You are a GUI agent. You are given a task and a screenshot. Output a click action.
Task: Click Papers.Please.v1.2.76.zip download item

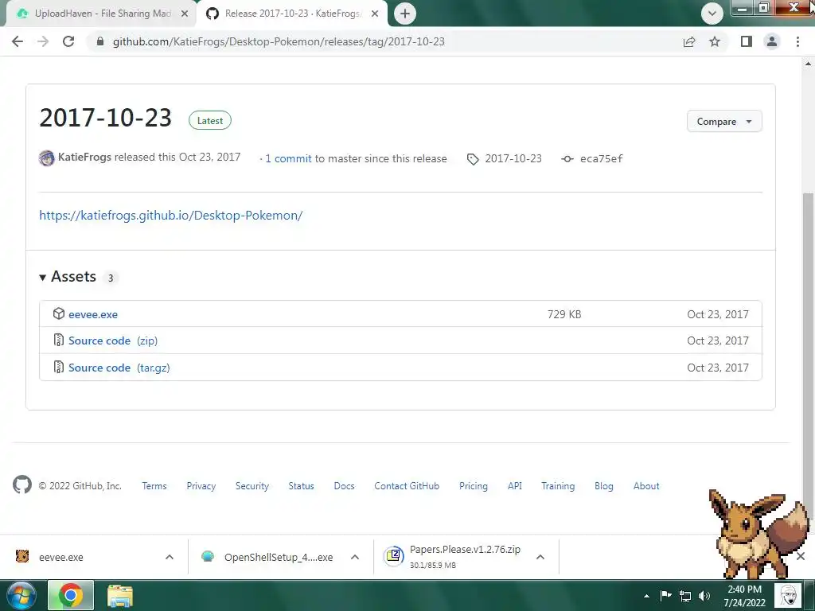pos(452,556)
